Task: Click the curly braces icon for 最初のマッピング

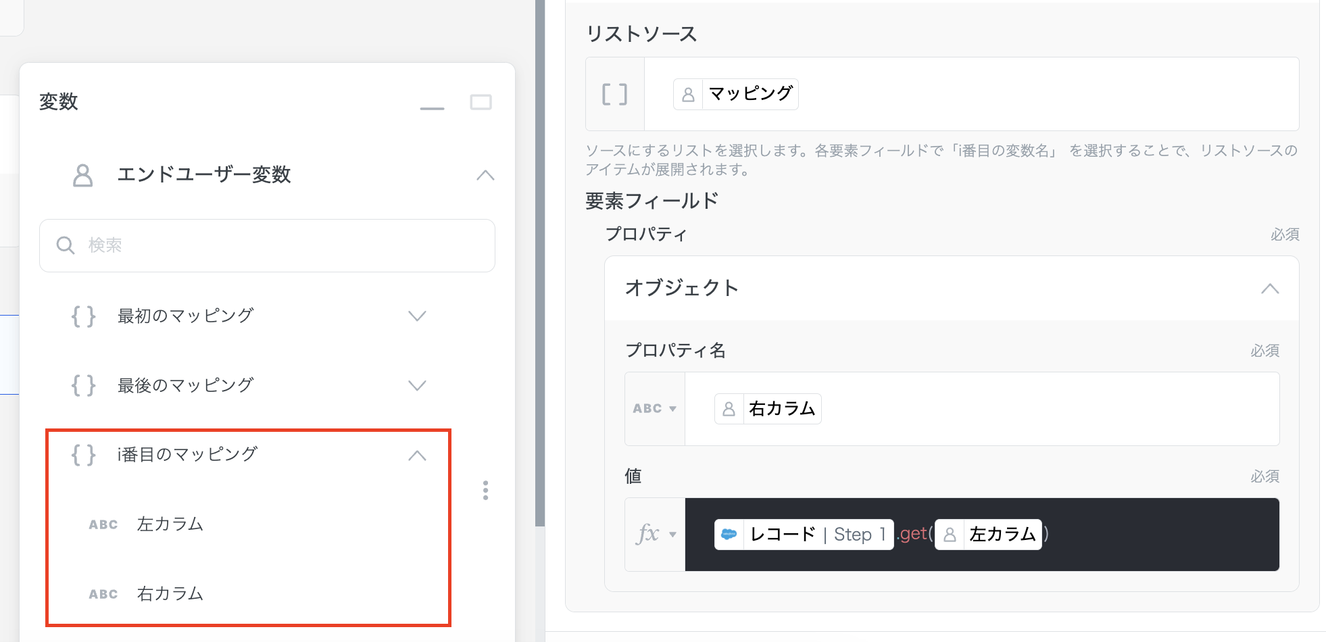Action: click(x=84, y=316)
